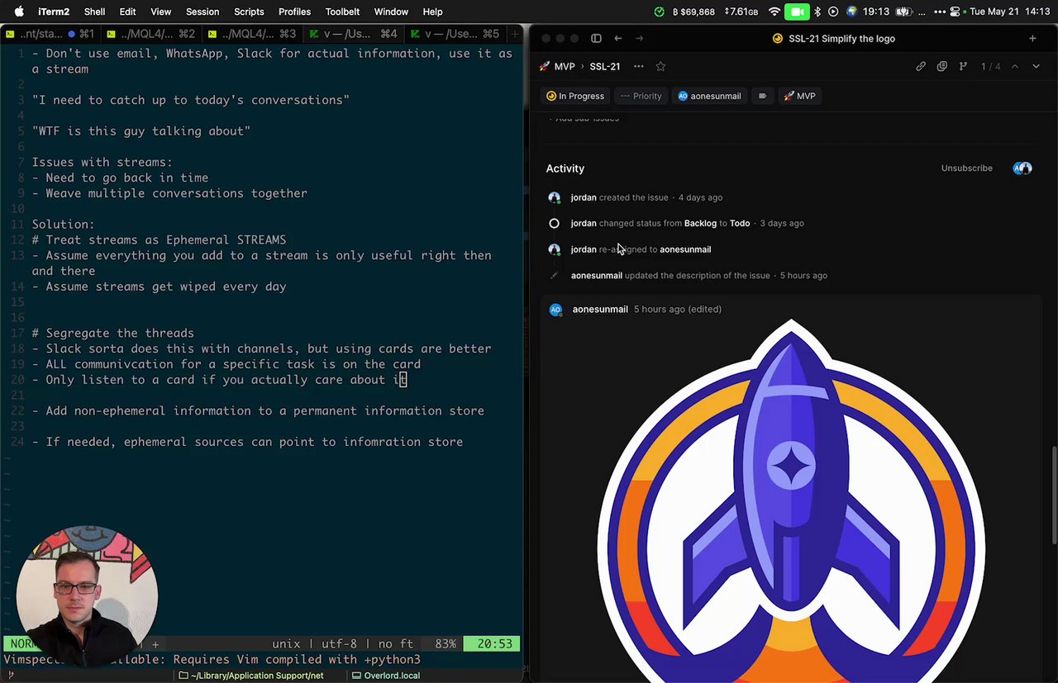1058x683 pixels.
Task: Copy the issue link with the chain icon
Action: pyautogui.click(x=921, y=66)
